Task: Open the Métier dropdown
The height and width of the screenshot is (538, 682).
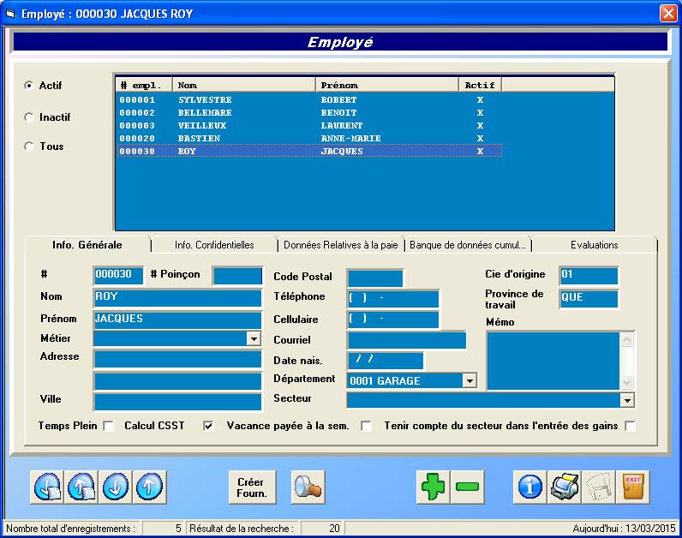Action: 254,339
